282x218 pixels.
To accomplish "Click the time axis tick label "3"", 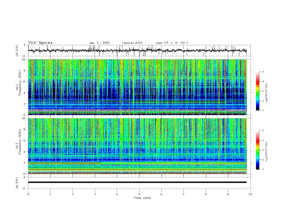I will (95, 194).
